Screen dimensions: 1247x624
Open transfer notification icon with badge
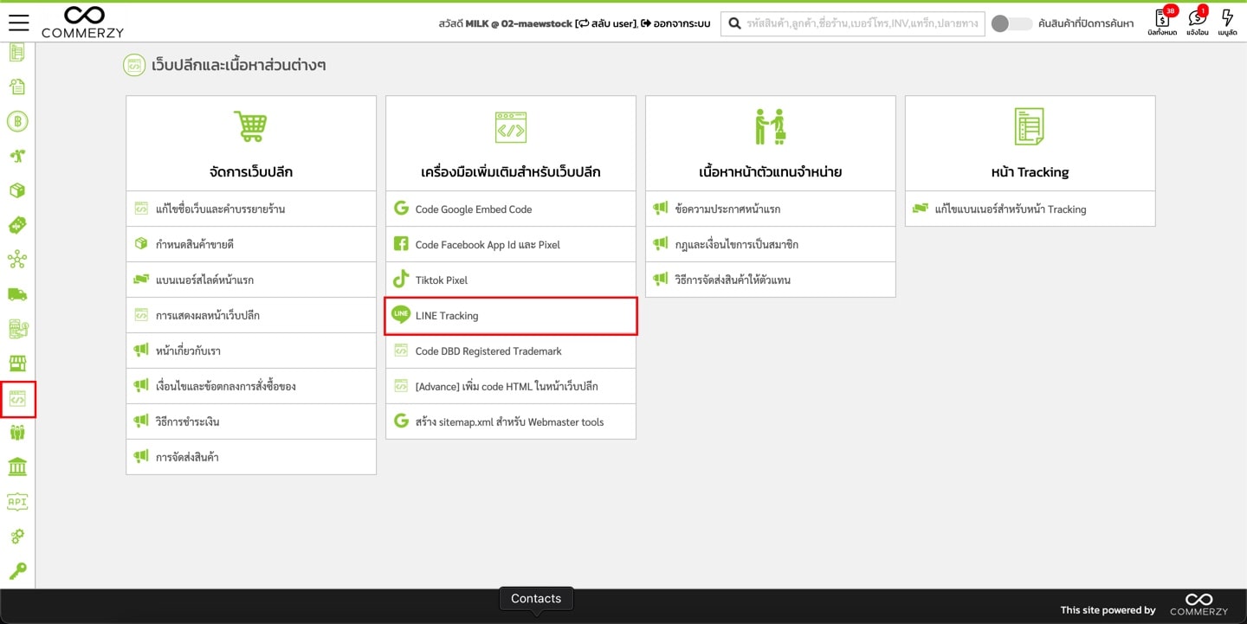coord(1197,22)
